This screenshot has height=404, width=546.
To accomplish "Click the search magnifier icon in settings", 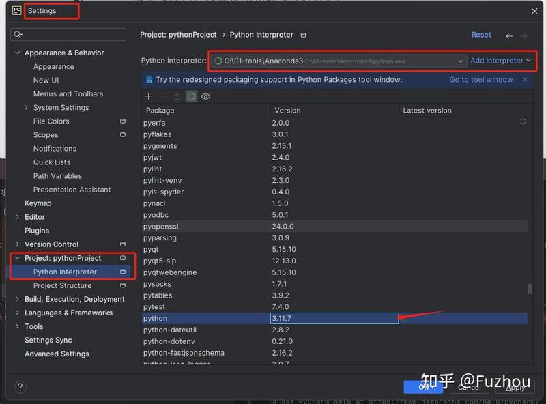I will (18, 35).
